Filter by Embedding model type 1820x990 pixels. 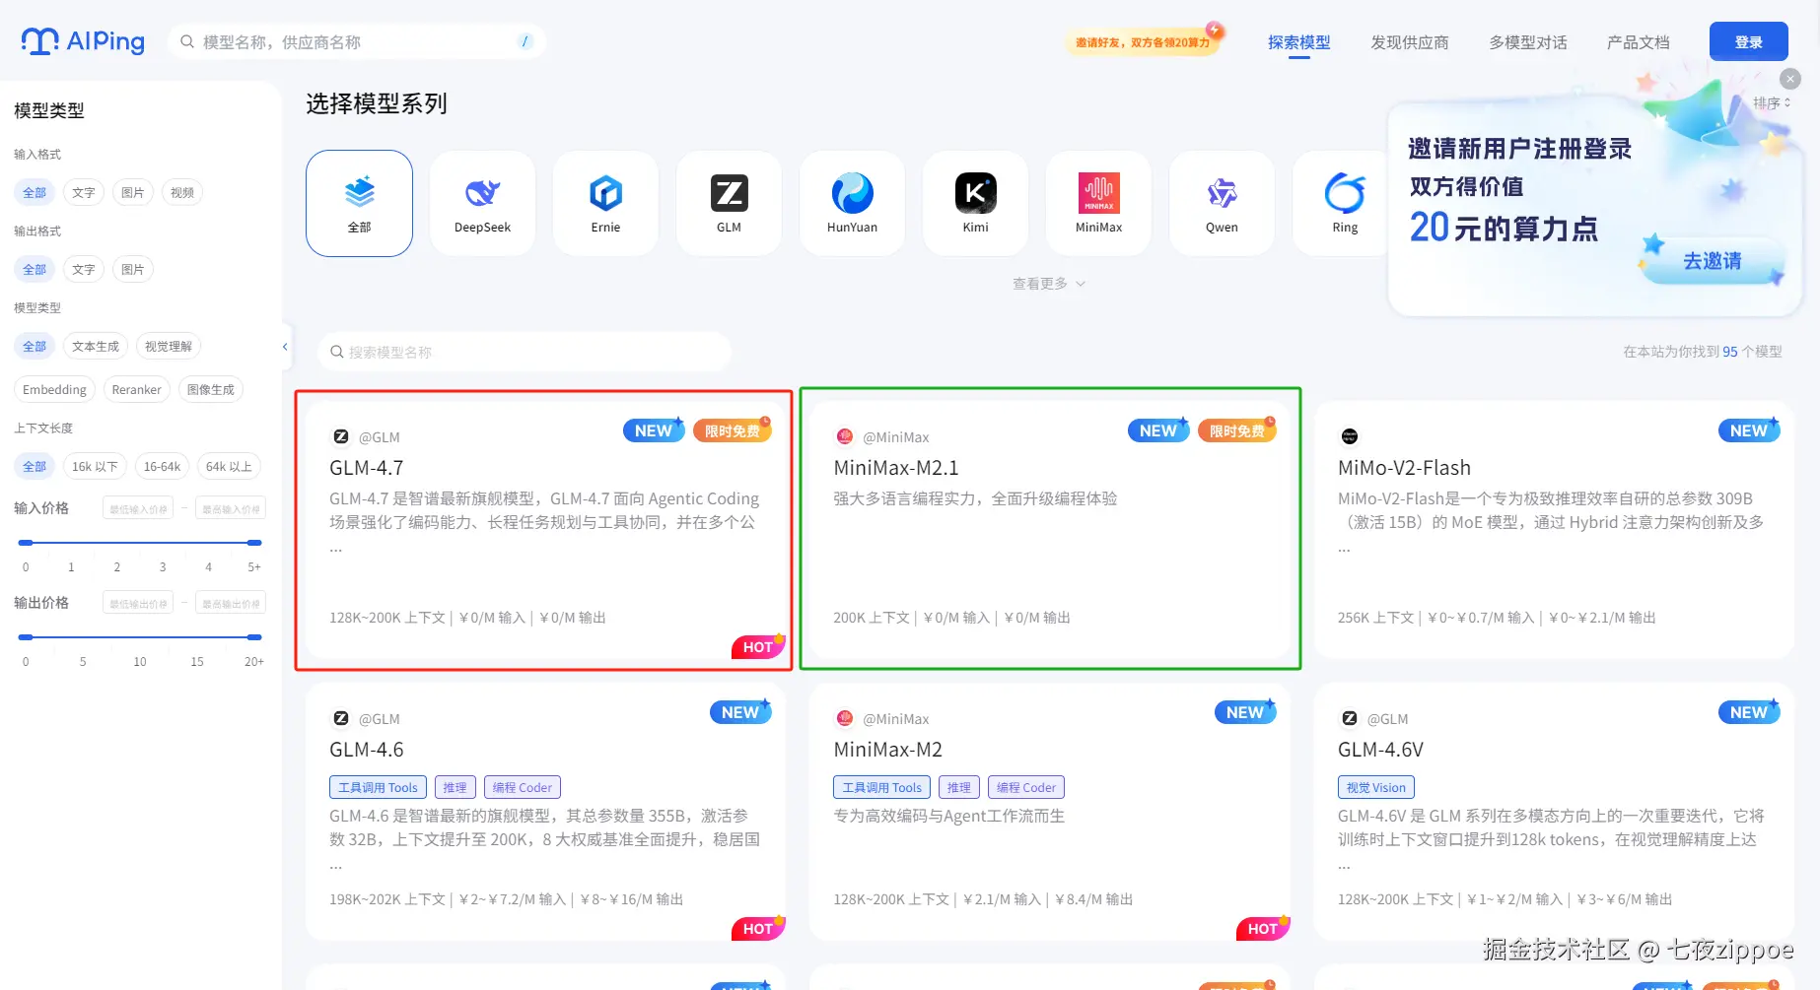(55, 389)
